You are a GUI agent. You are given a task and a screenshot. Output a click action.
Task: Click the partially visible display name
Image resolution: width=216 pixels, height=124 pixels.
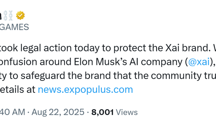tap(1, 15)
